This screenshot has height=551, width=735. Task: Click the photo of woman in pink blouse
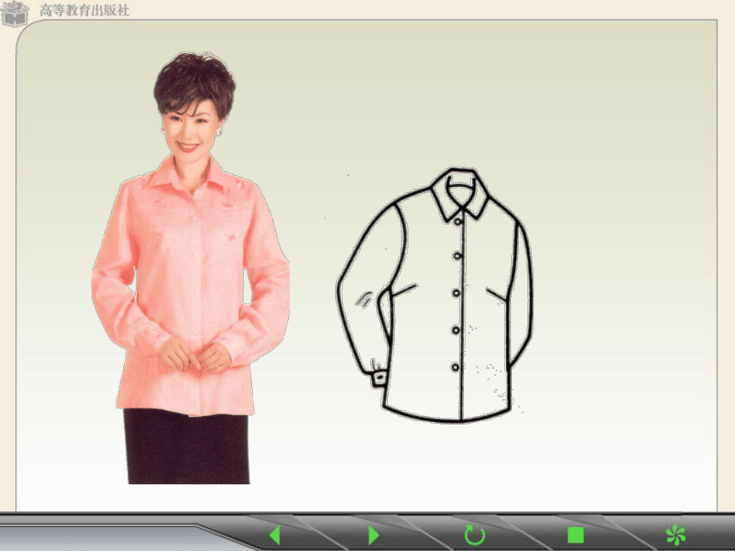(191, 268)
